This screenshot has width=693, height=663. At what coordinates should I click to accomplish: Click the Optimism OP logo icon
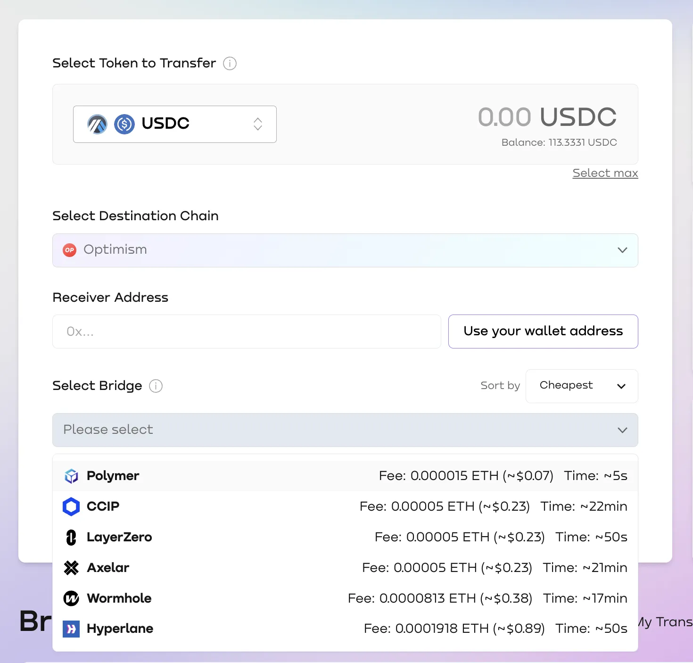pyautogui.click(x=70, y=250)
